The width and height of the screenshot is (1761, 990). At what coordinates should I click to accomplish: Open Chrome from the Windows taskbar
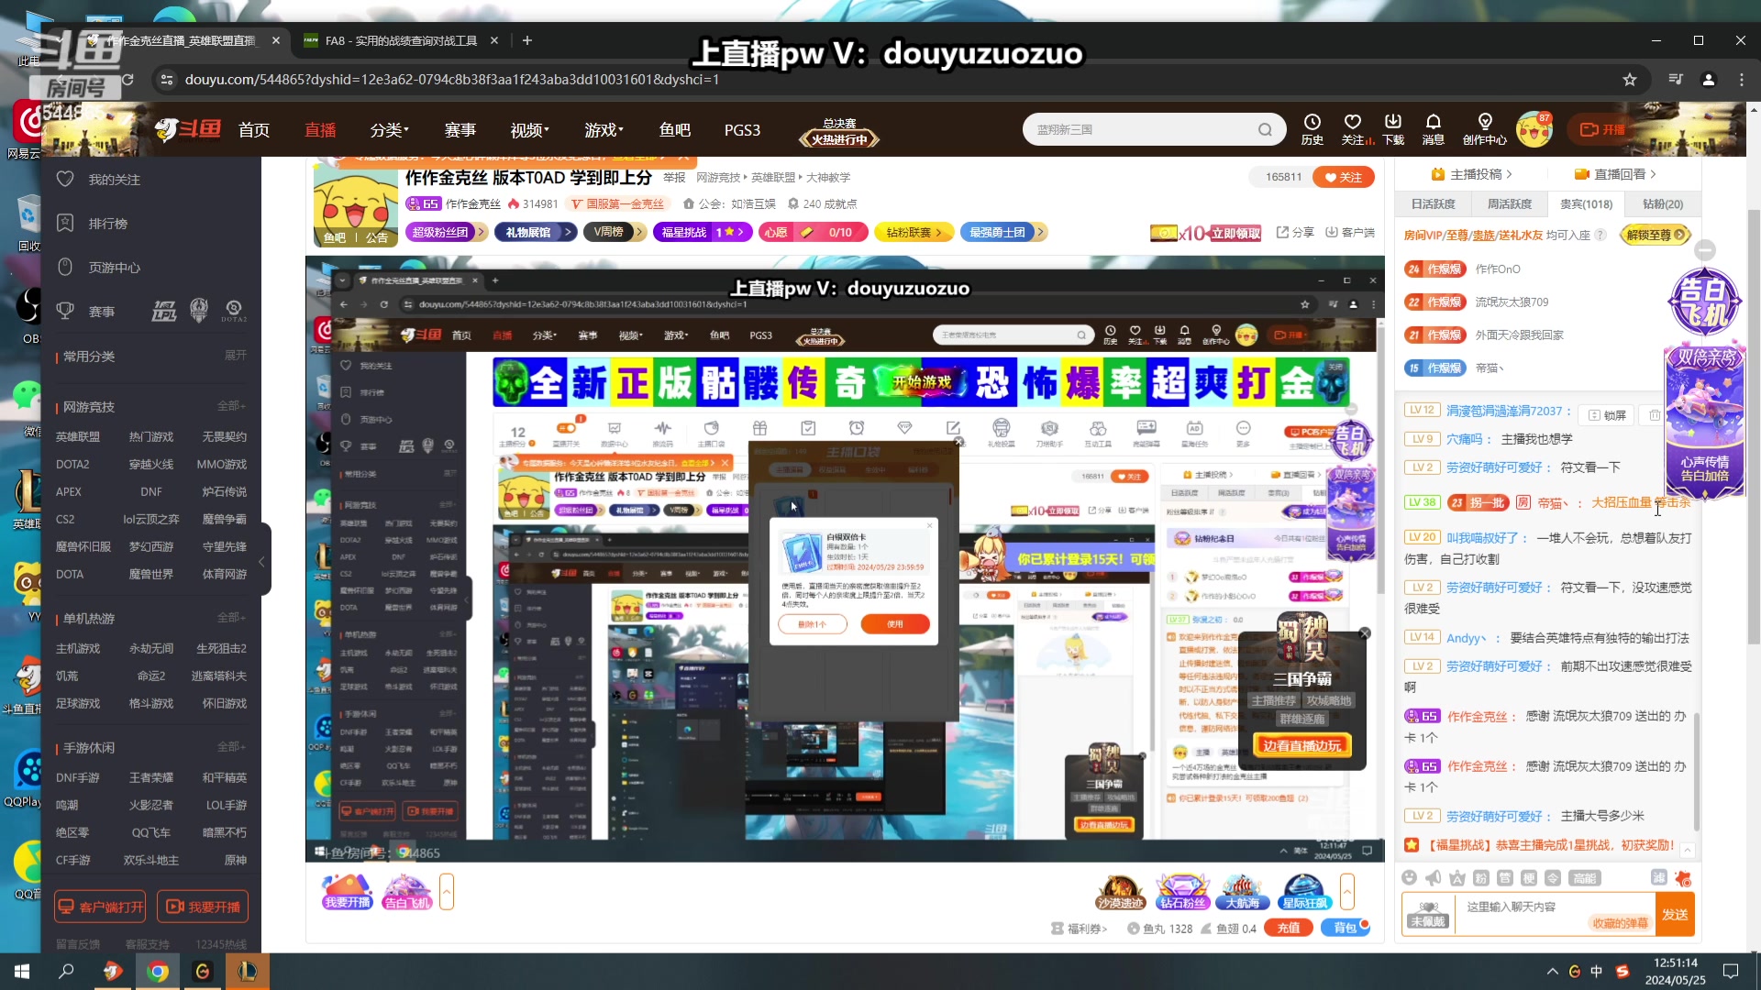158,972
